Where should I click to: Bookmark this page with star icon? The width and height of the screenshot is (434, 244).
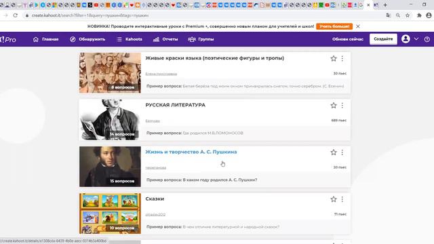[408, 16]
